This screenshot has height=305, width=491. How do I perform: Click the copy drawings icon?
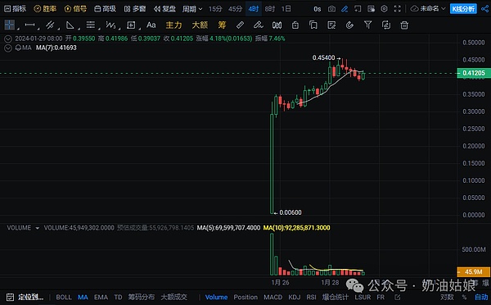pyautogui.click(x=313, y=25)
